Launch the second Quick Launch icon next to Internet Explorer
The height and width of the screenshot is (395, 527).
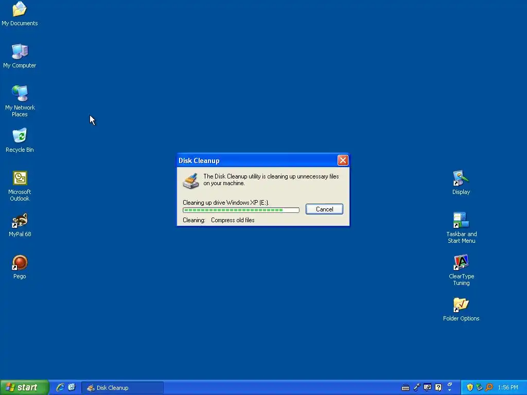(72, 387)
